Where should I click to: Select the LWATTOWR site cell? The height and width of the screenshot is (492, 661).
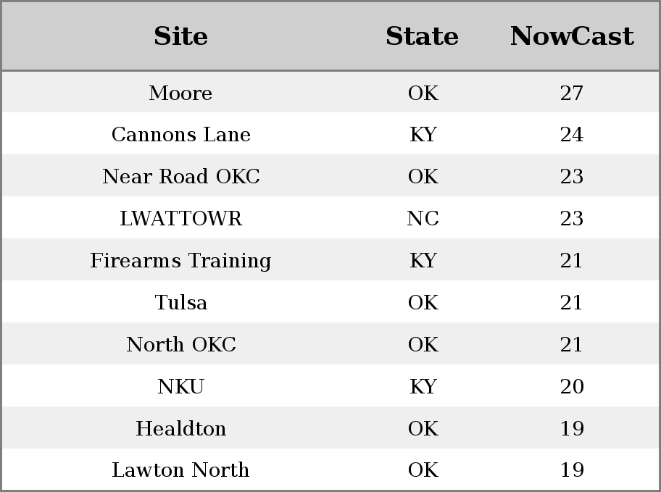(x=181, y=218)
